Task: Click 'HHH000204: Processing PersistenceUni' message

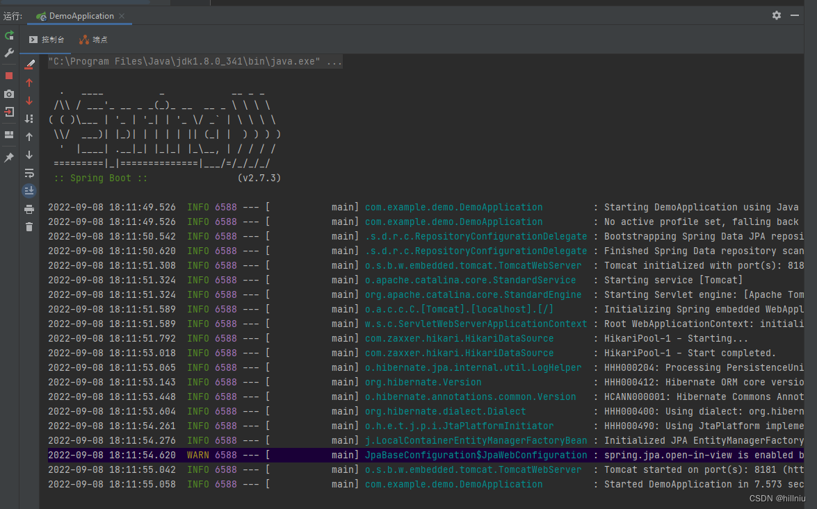Action: click(x=704, y=367)
